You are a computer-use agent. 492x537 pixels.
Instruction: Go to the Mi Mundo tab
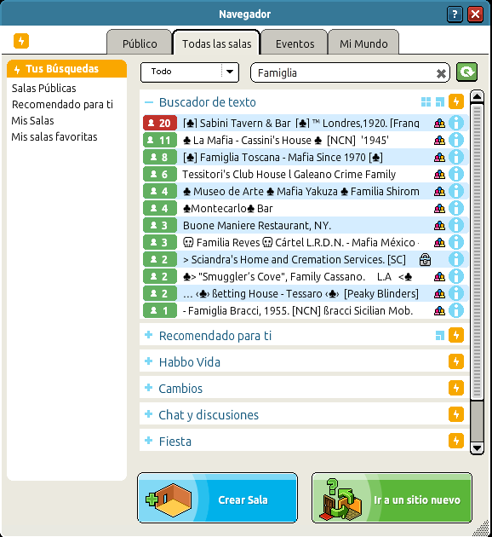(363, 43)
